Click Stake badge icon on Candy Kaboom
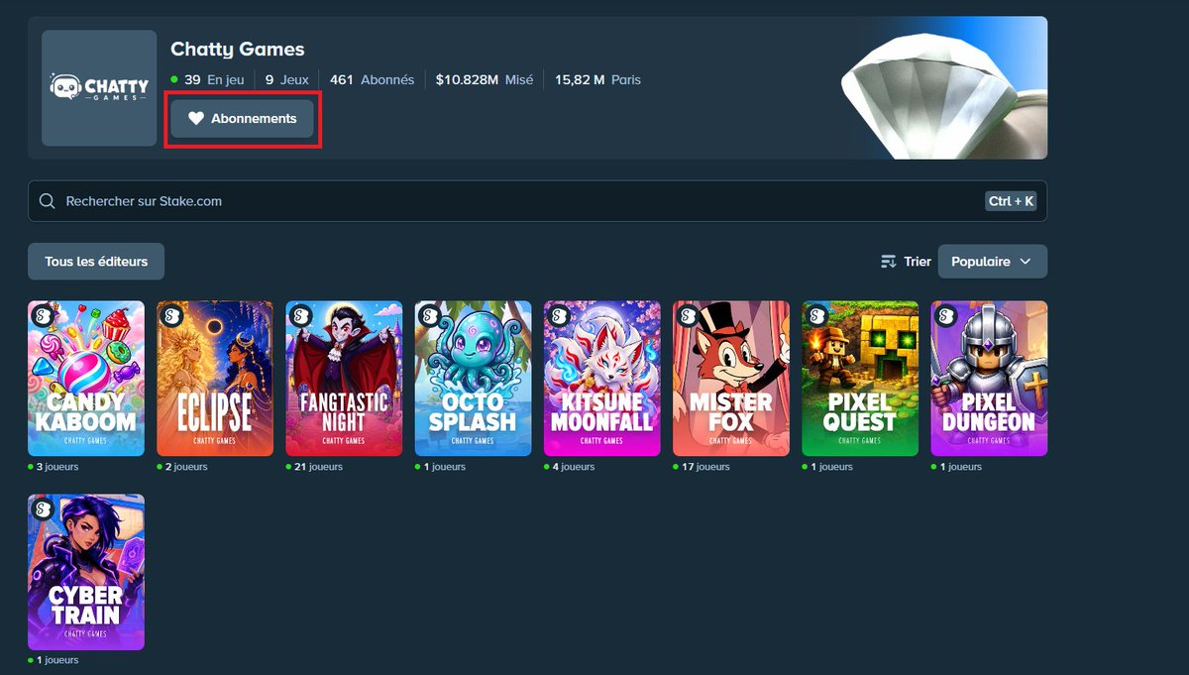Screen dimensions: 1189x675 (x=43, y=316)
